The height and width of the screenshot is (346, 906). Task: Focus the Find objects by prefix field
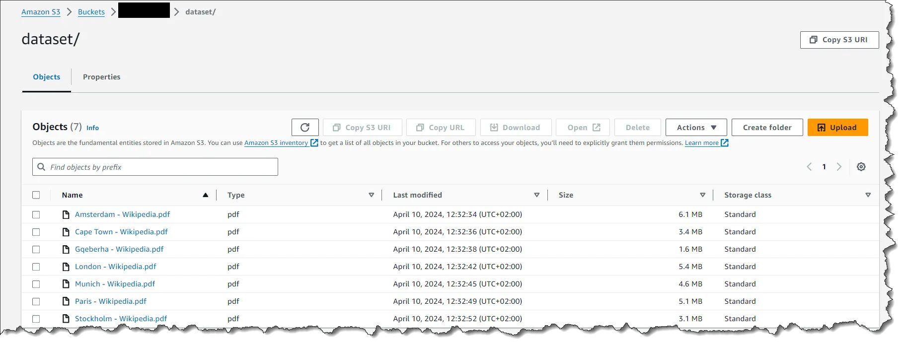[x=155, y=167]
